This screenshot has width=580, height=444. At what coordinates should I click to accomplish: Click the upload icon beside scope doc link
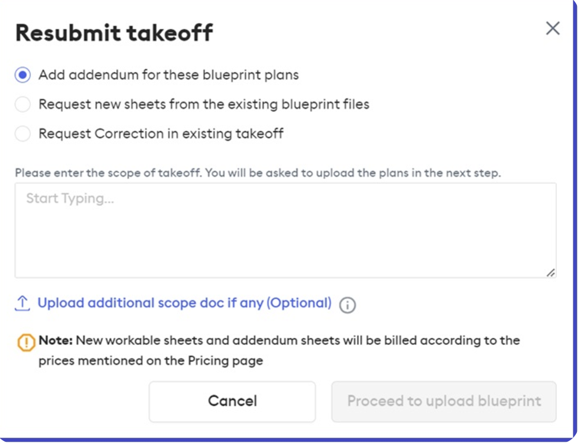pyautogui.click(x=22, y=303)
